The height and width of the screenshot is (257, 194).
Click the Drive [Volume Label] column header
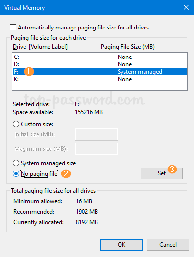pos(40,47)
